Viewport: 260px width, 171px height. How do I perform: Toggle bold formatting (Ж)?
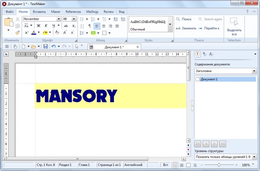[39, 26]
